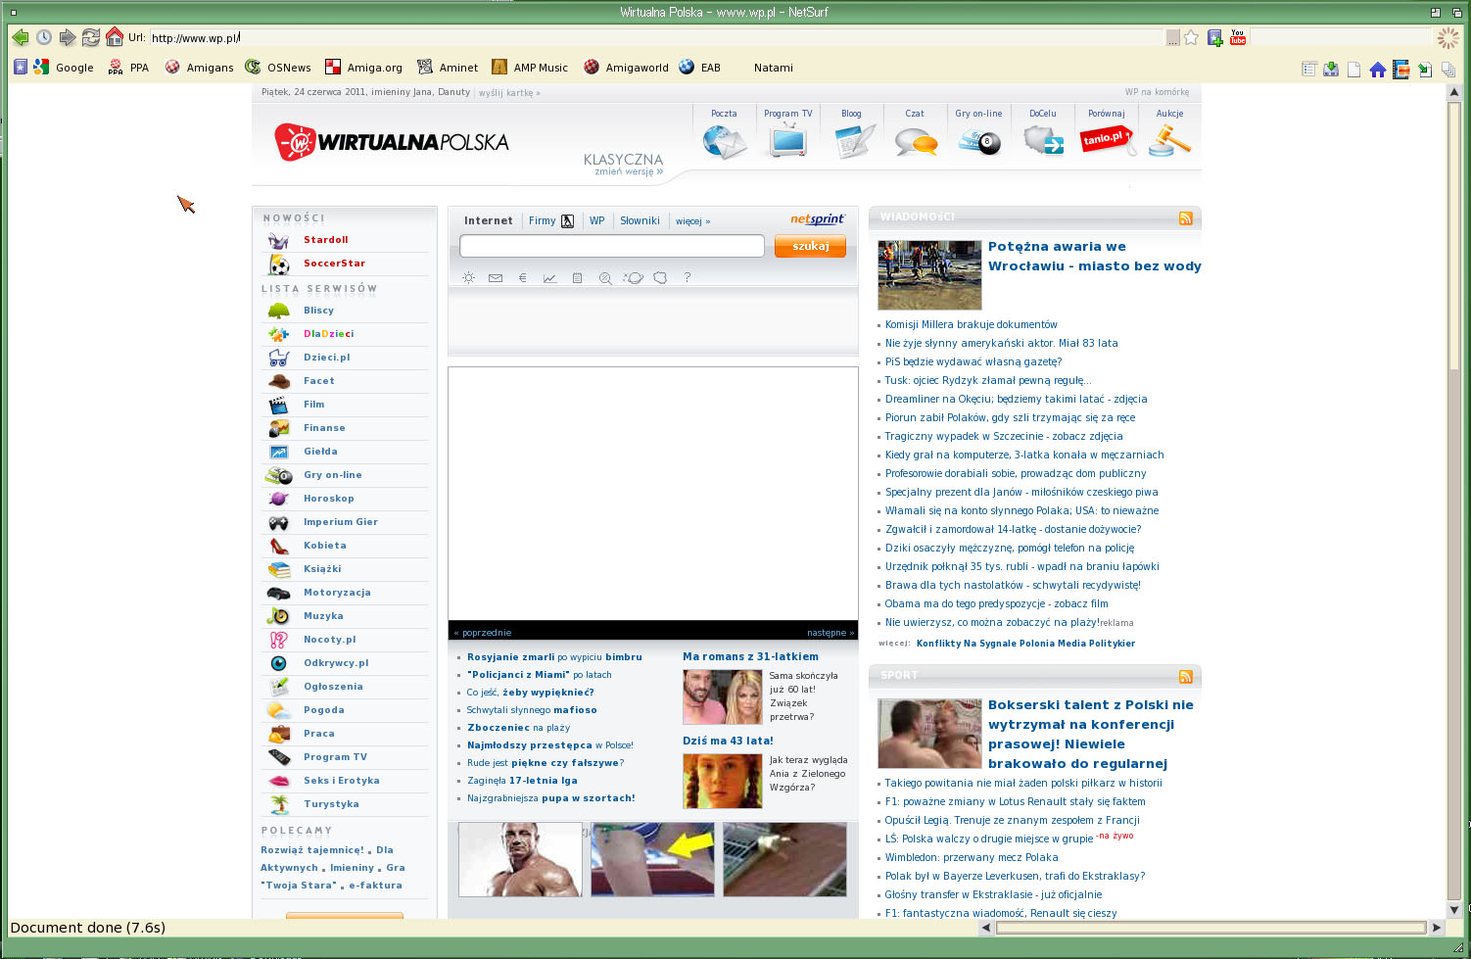Open the EAB bookmark
The image size is (1471, 959).
699,68
